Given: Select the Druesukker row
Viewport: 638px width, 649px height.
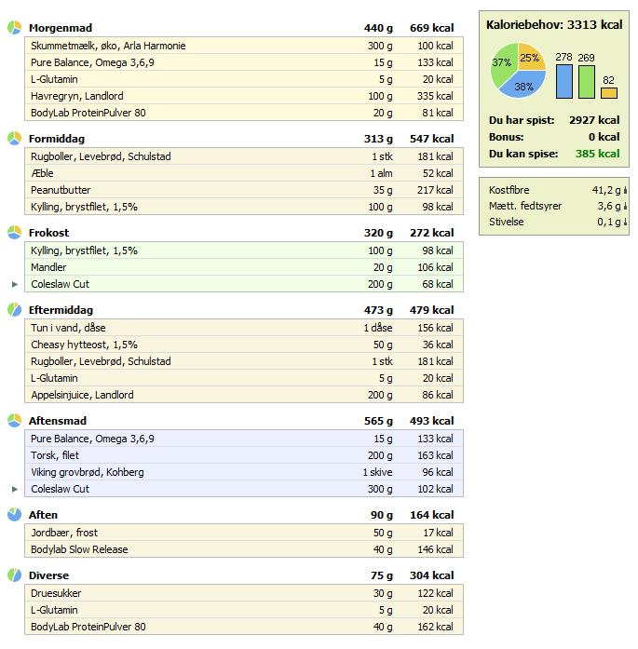Looking at the screenshot, I should pos(244,593).
